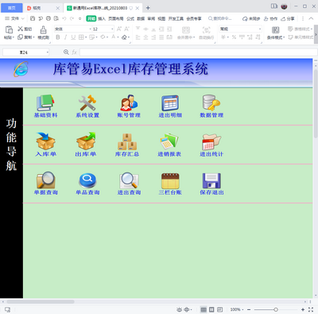Open the 库存汇总 boxes icon
The height and width of the screenshot is (314, 318).
127,141
